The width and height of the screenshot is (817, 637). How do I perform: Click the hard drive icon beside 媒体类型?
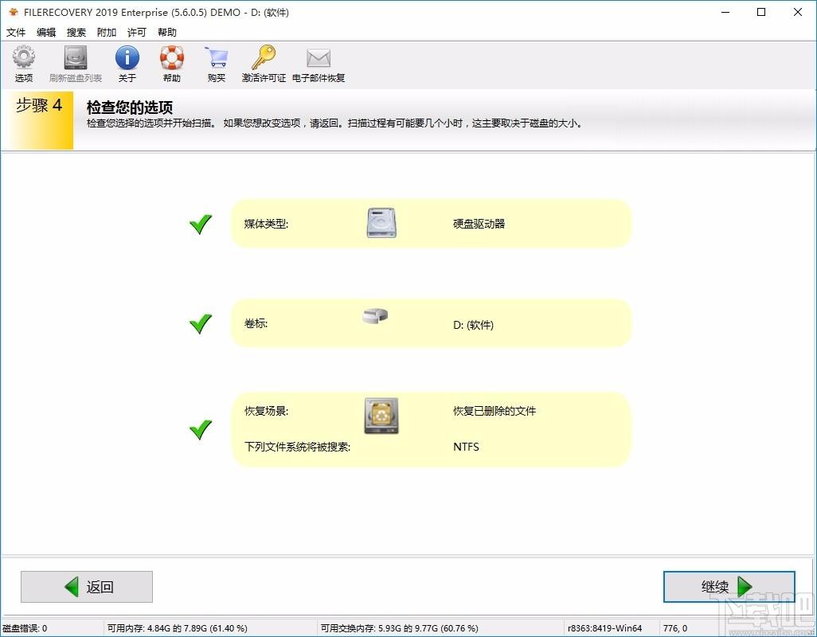(381, 223)
